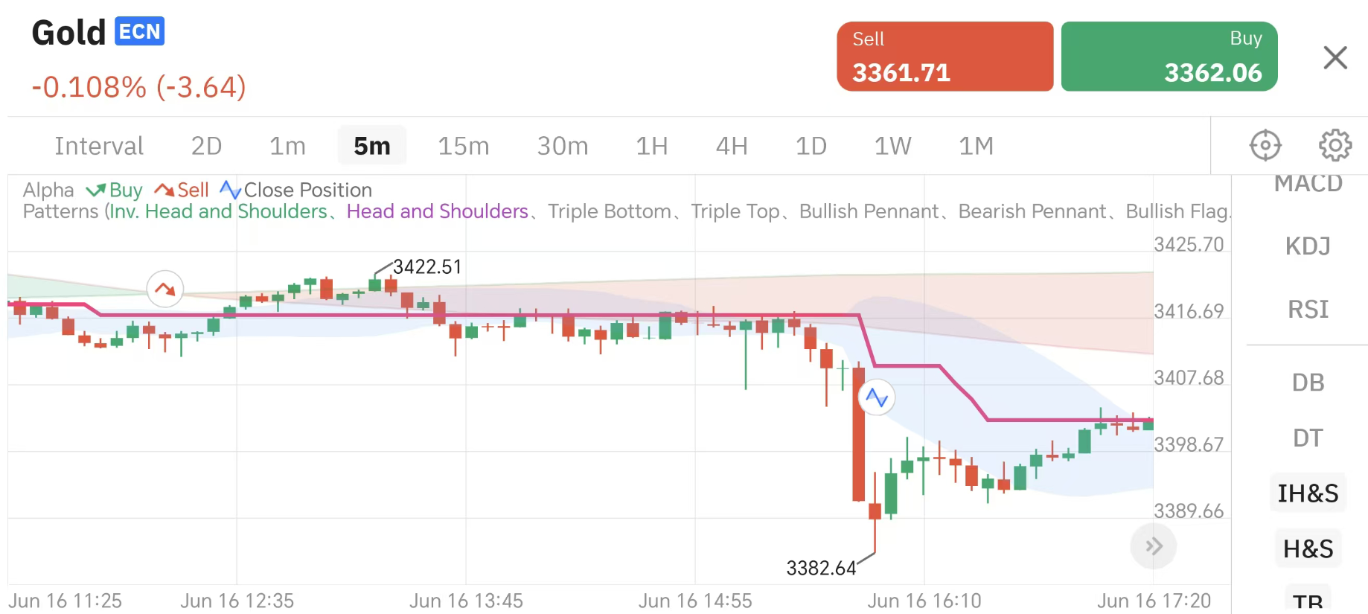
Task: Turn on the RSI indicator
Action: click(x=1308, y=309)
